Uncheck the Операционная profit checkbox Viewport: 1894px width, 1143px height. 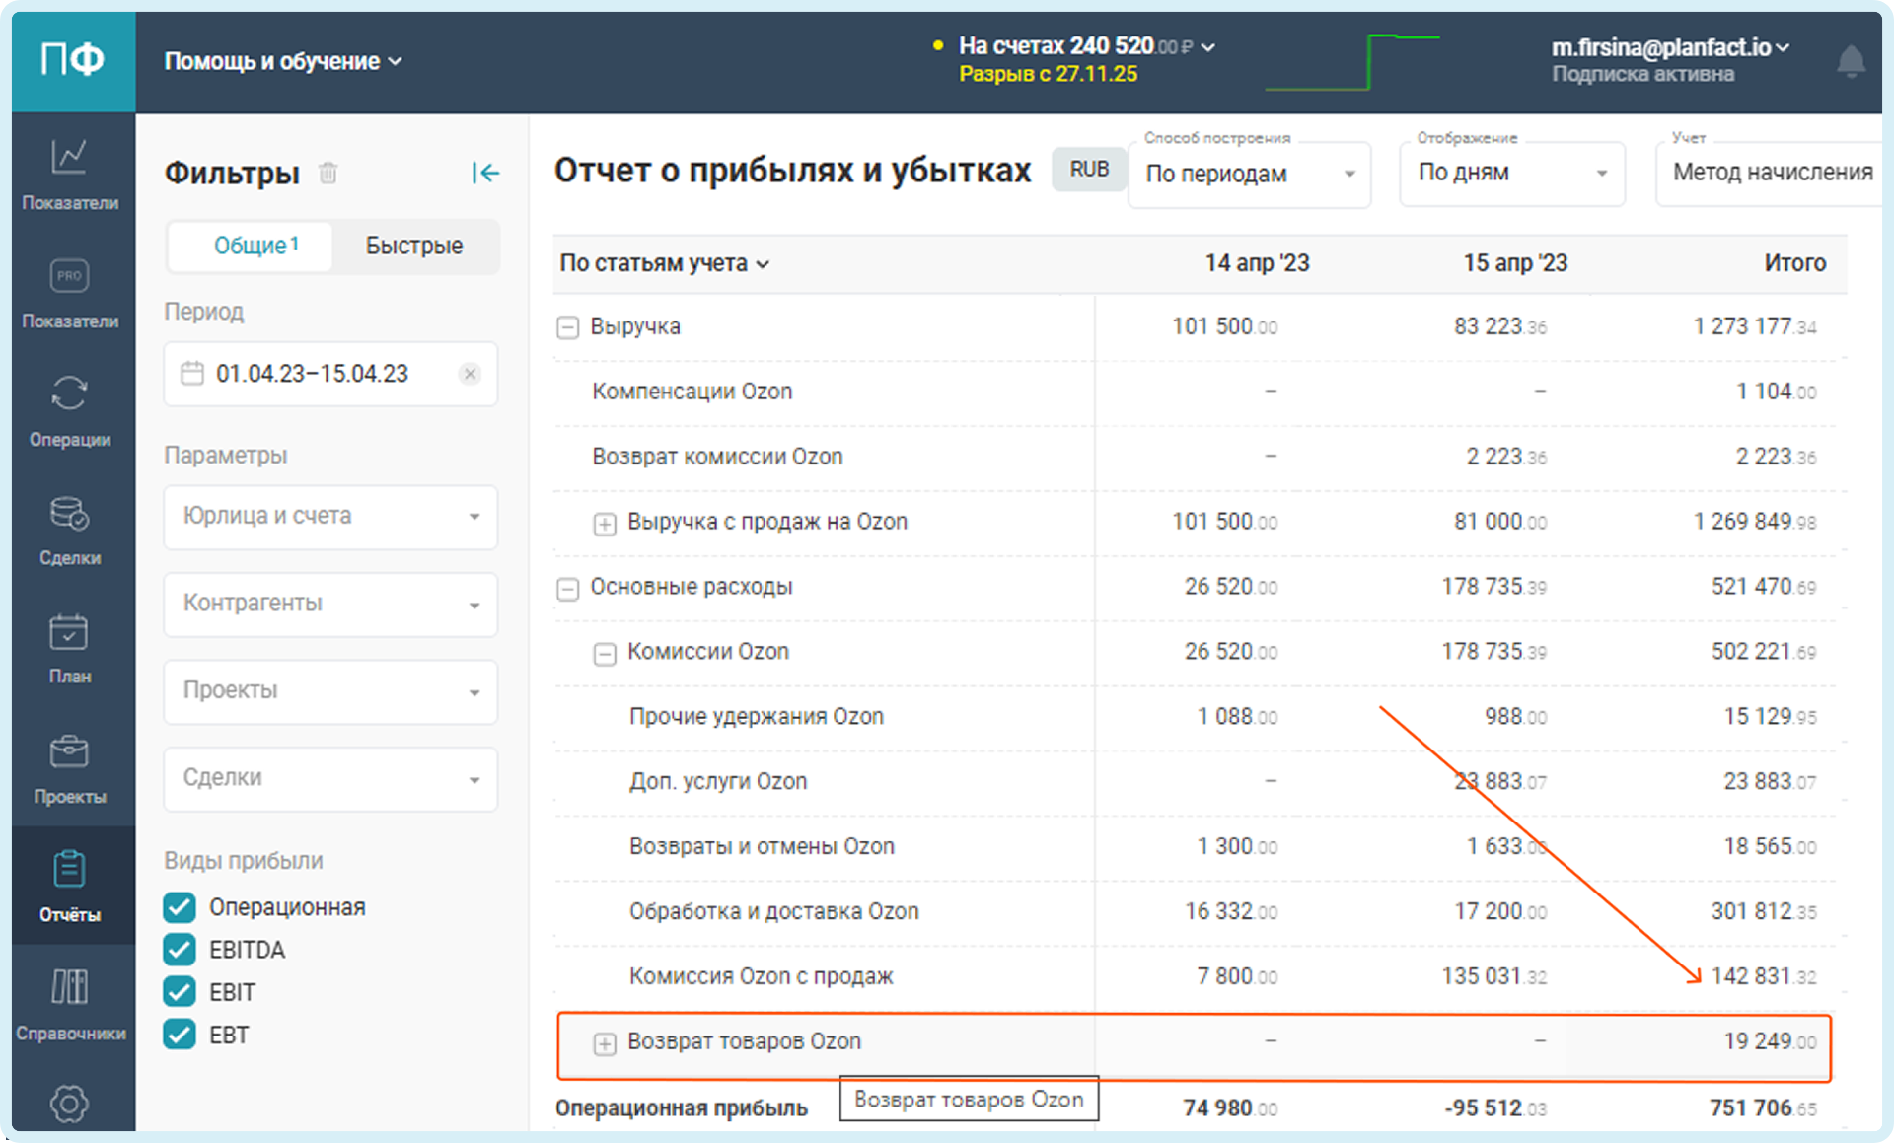click(180, 907)
